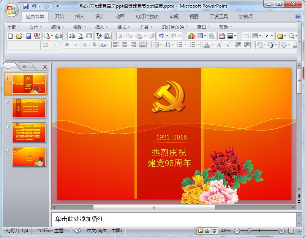Open the 开发工具 ribbon tab
The width and height of the screenshot is (305, 238).
[x=219, y=17]
